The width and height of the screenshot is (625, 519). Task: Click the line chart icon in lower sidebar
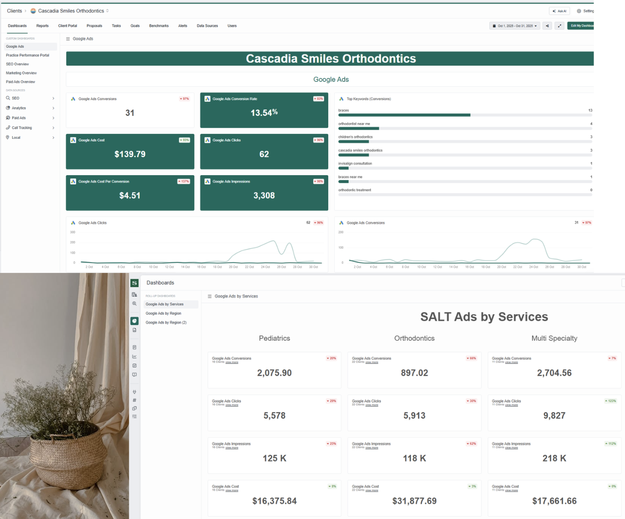(x=134, y=356)
